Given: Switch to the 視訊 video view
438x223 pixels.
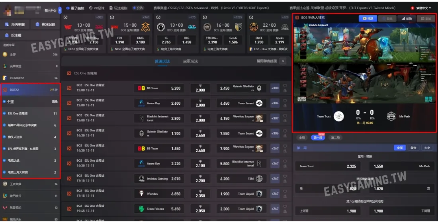Looking at the screenshot, I should click(368, 18).
